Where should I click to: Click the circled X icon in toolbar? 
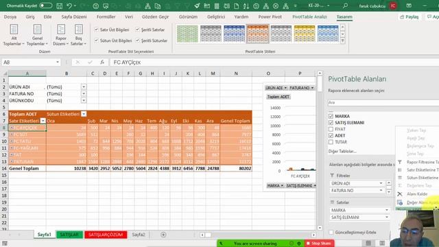tap(276, 6)
